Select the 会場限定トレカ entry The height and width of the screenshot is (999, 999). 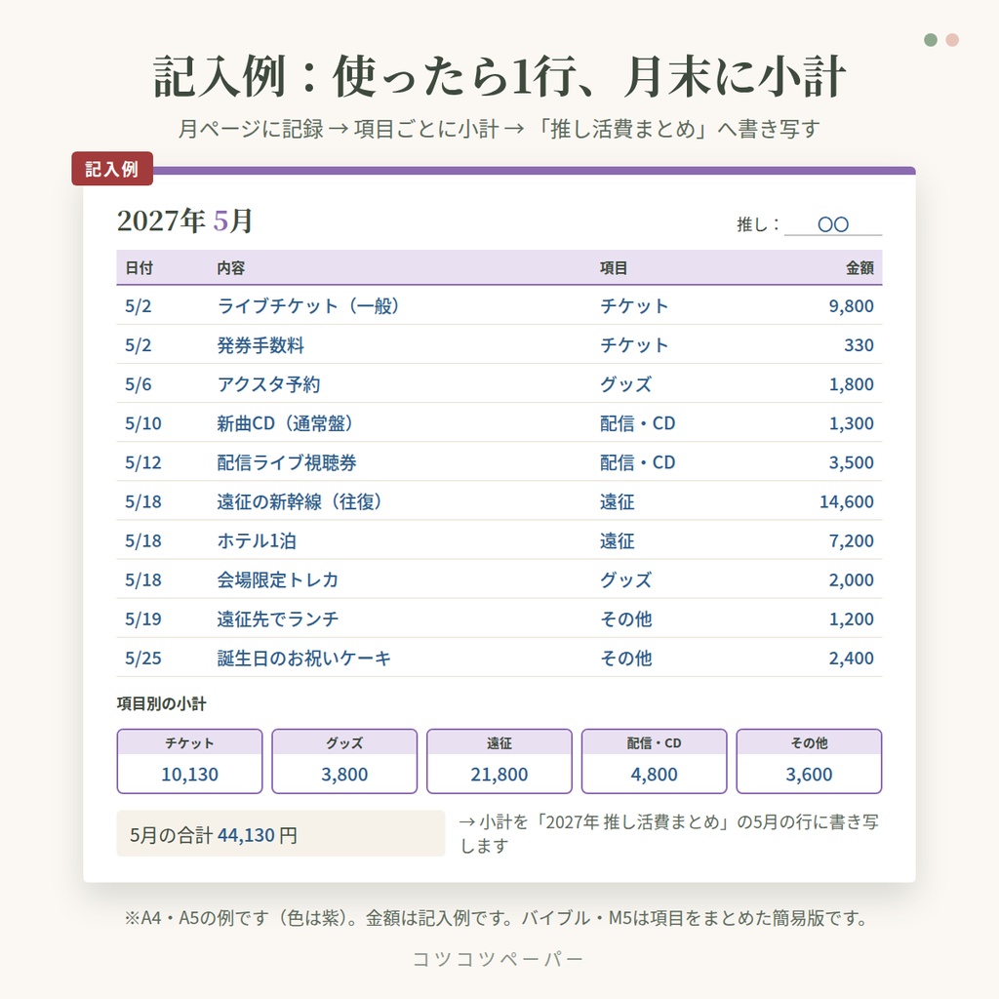(278, 579)
